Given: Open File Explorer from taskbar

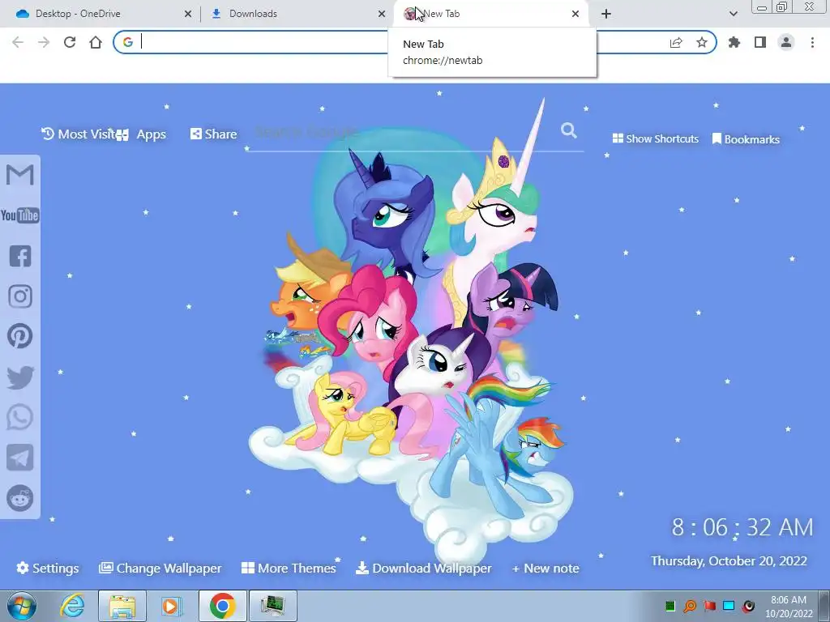Looking at the screenshot, I should 122,606.
